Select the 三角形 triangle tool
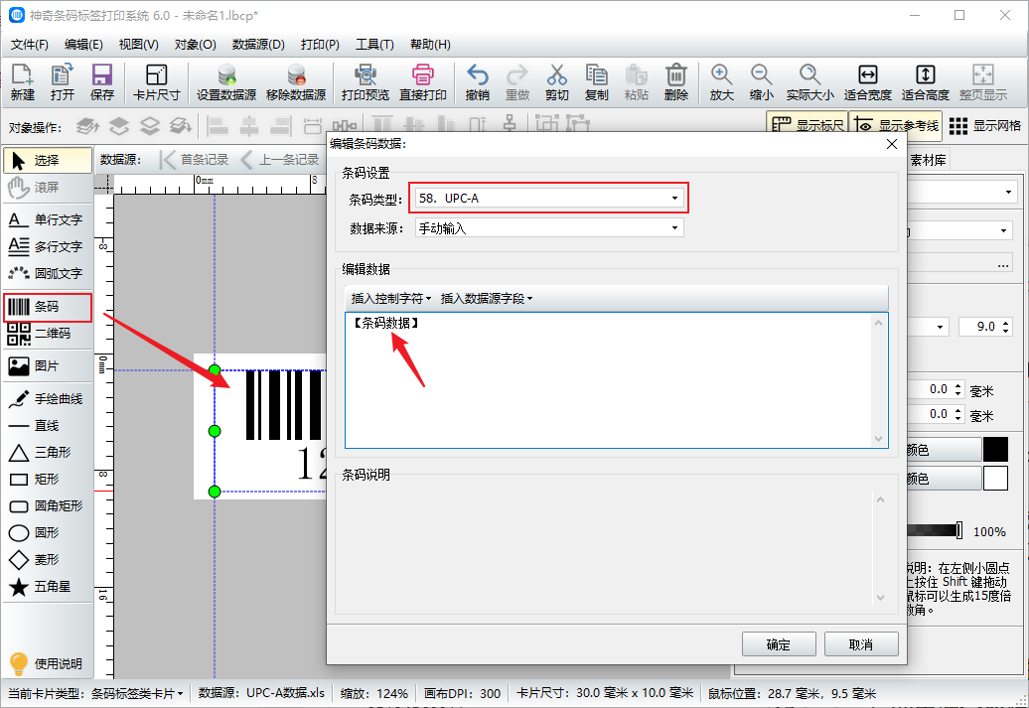Viewport: 1029px width, 708px height. 48,453
